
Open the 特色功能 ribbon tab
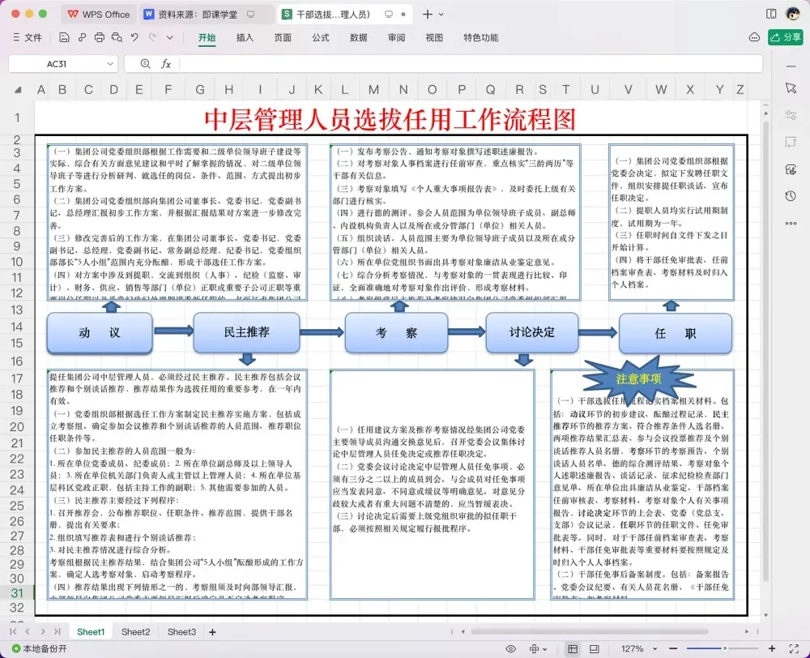480,37
